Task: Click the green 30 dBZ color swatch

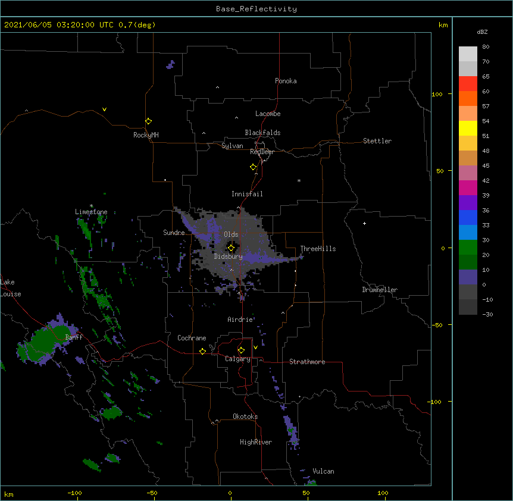Action: [468, 248]
